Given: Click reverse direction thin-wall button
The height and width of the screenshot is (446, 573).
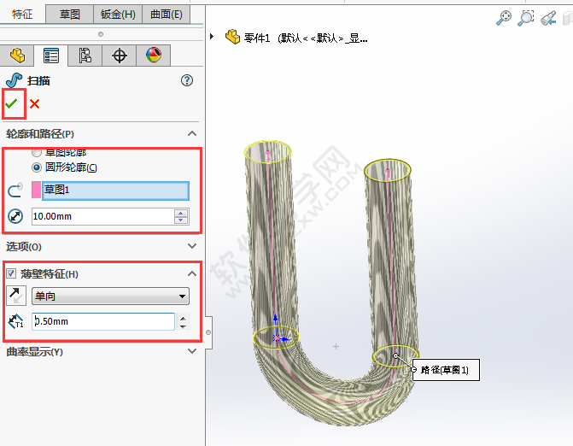Looking at the screenshot, I should [x=16, y=296].
